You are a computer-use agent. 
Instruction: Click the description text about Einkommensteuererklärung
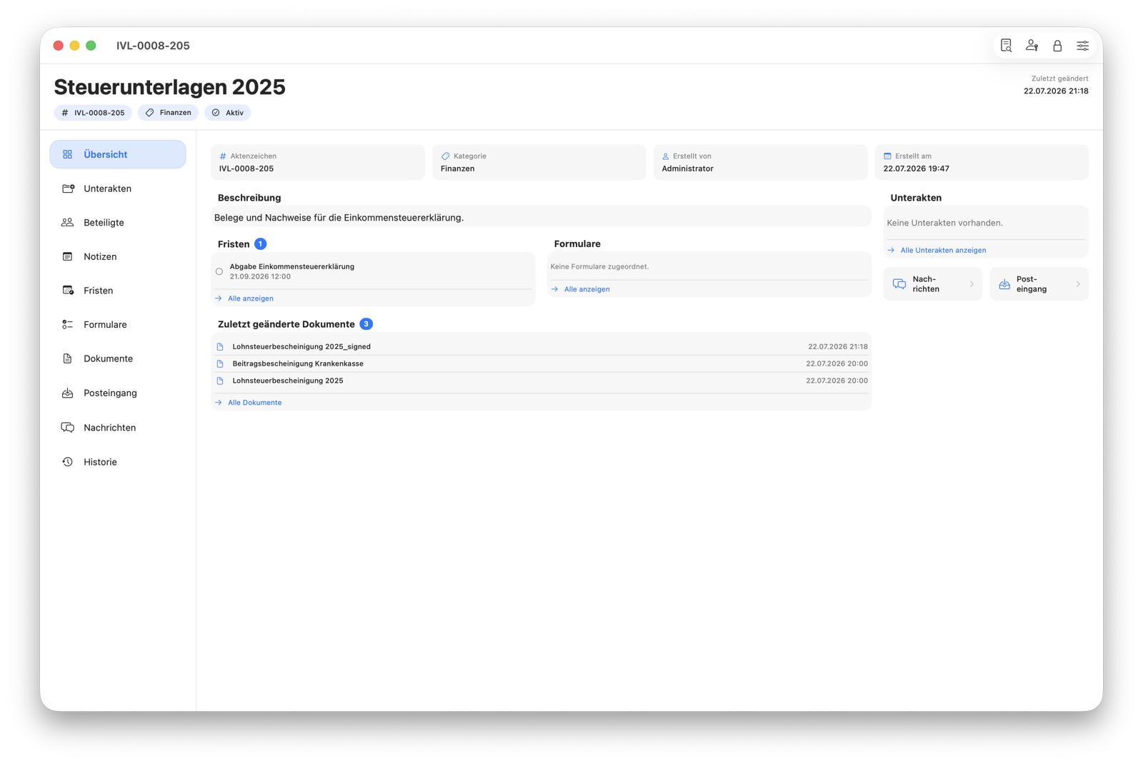(339, 218)
